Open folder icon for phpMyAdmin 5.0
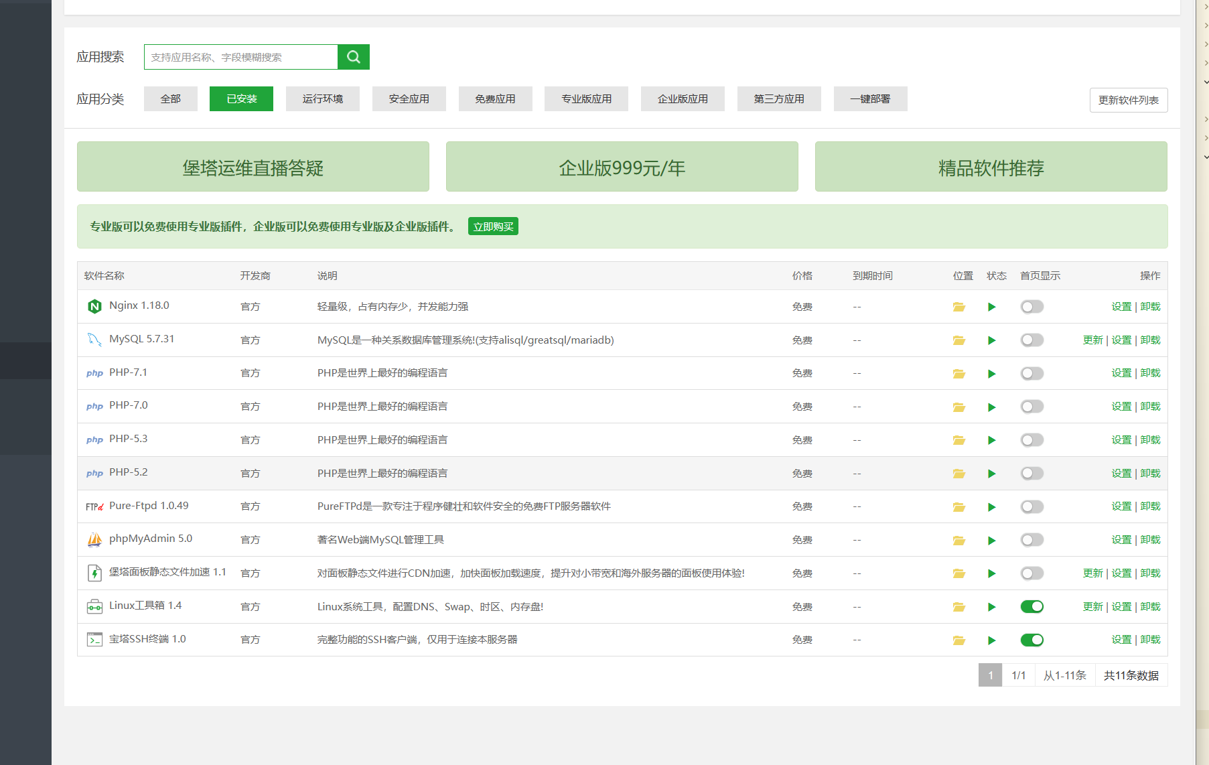The width and height of the screenshot is (1209, 765). (959, 541)
